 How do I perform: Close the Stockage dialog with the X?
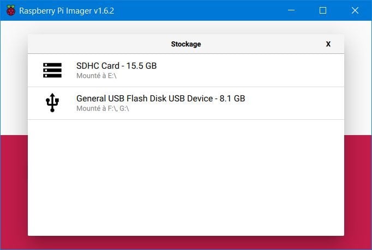(328, 44)
